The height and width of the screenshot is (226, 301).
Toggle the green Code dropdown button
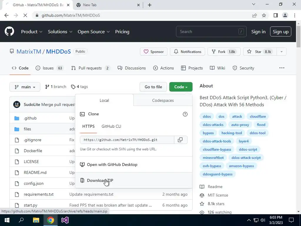click(181, 87)
